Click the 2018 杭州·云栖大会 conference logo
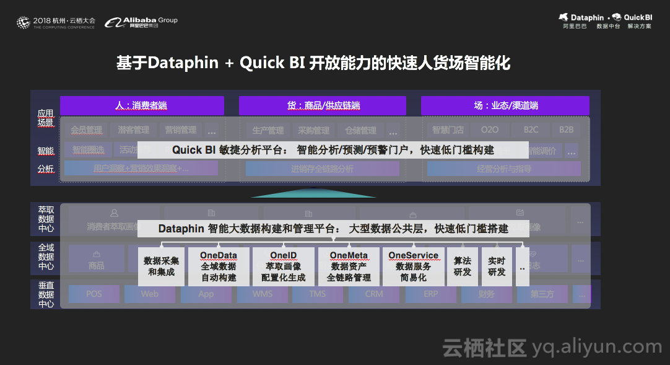 tap(56, 22)
